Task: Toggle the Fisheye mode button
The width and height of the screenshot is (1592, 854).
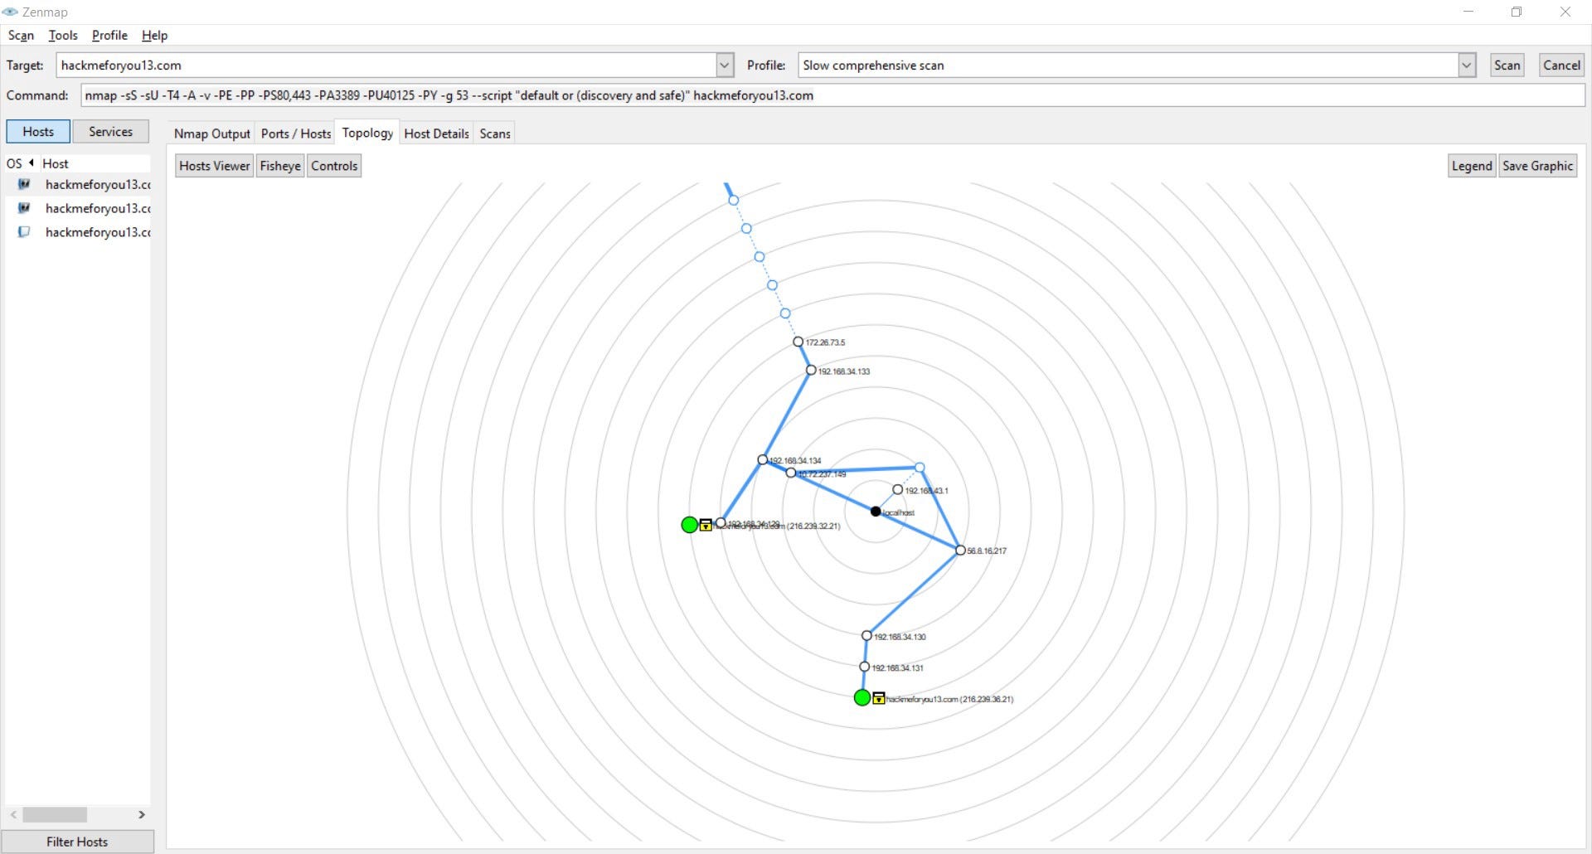Action: [280, 166]
